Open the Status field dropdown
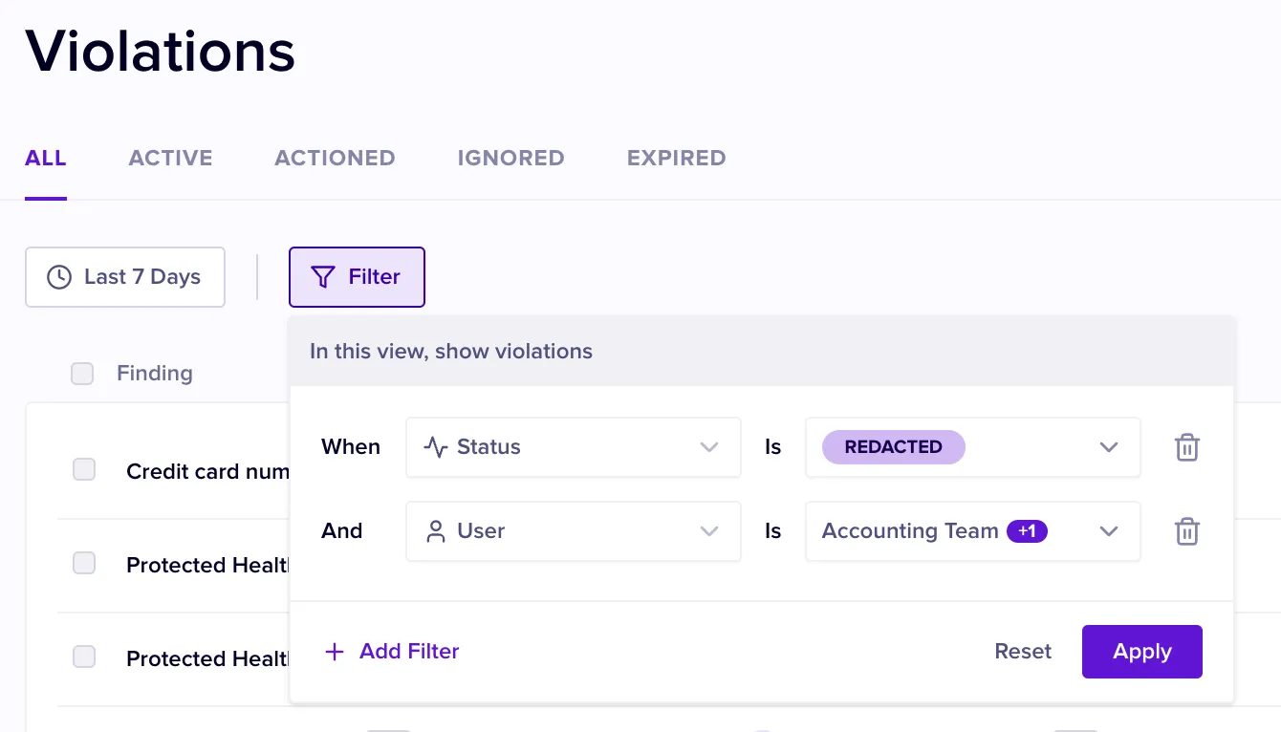Image resolution: width=1281 pixels, height=732 pixels. click(708, 447)
